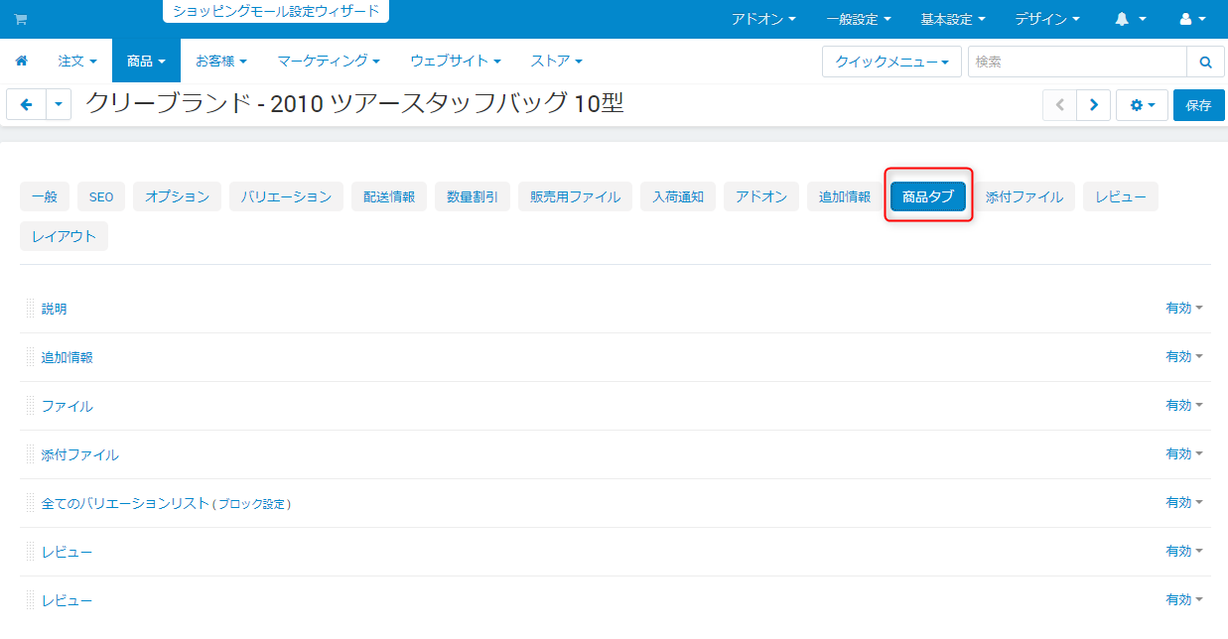Click the 検索 search field
The width and height of the screenshot is (1228, 639).
click(x=1077, y=62)
